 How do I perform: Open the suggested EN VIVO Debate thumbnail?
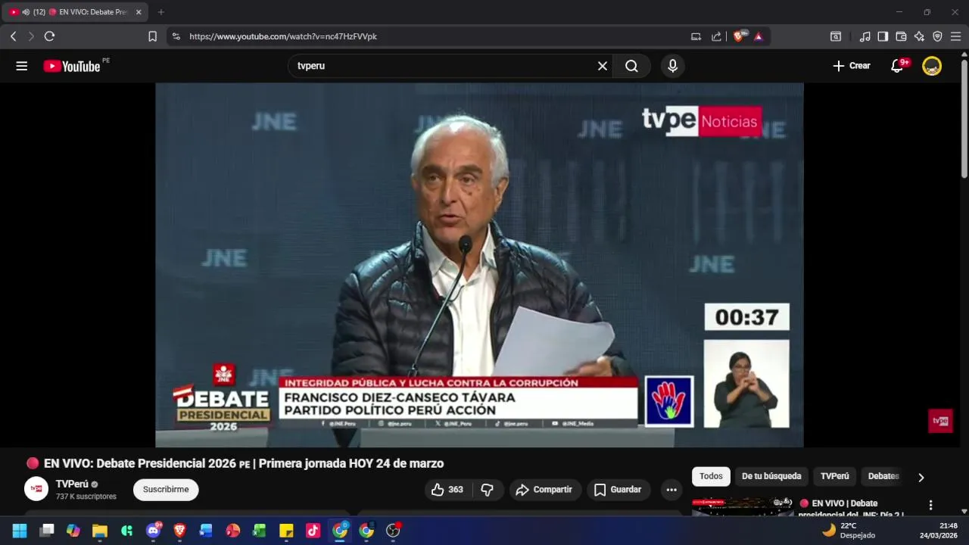coord(743,506)
